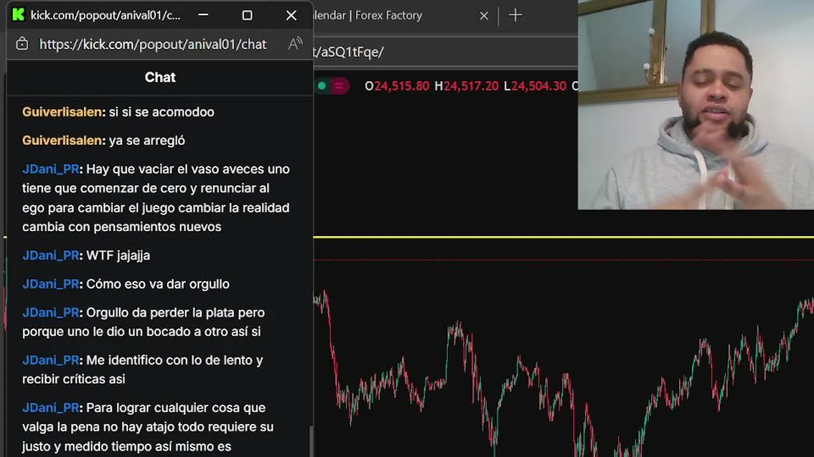Open Guiverlisalen profile from 'ya se arregló'
814x457 pixels.
click(61, 140)
